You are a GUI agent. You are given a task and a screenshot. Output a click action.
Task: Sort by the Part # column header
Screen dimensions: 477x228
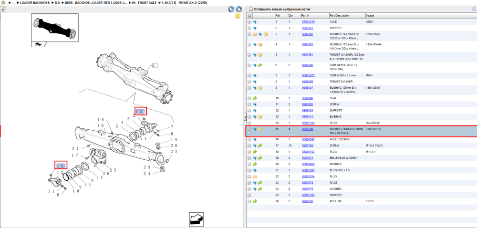[314, 16]
